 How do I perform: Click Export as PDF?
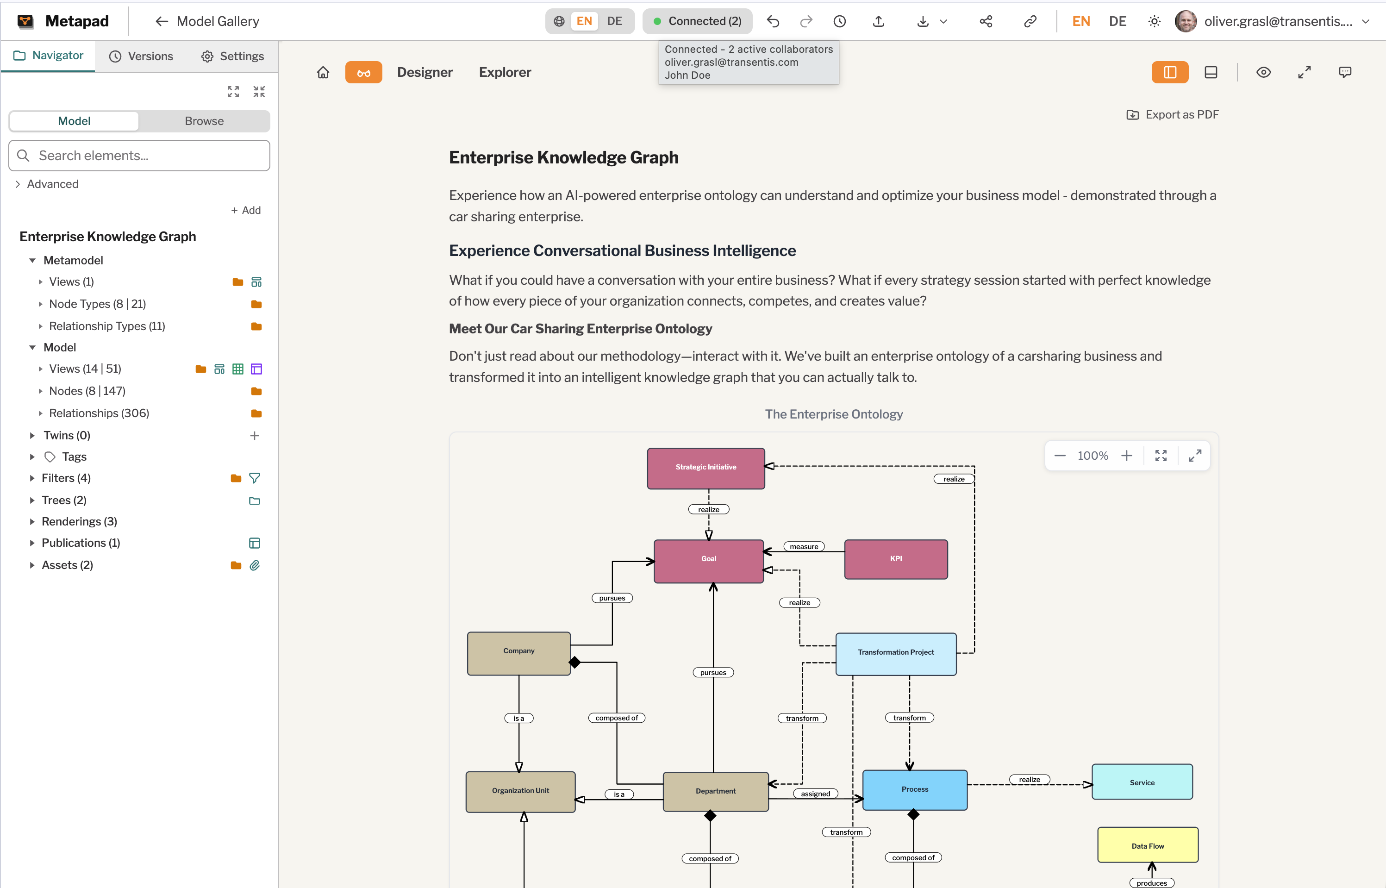[1173, 115]
